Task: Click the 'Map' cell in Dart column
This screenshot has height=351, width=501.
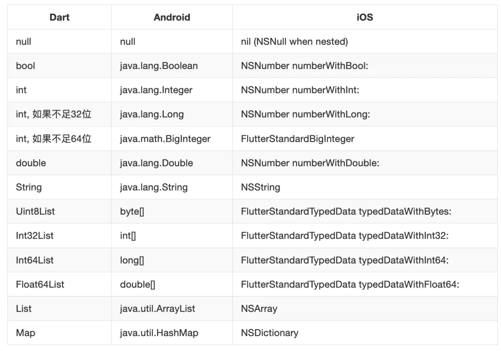Action: coord(59,333)
